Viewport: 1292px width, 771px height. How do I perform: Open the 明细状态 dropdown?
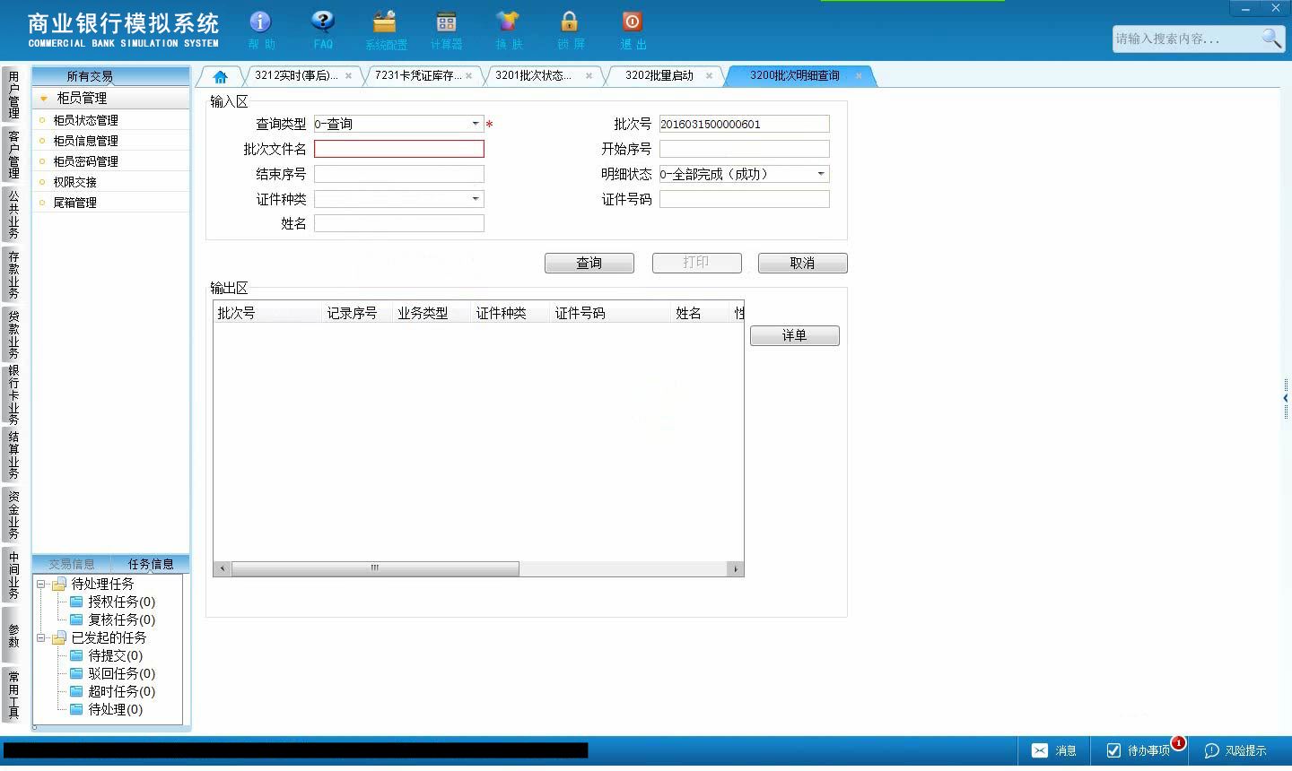click(821, 174)
